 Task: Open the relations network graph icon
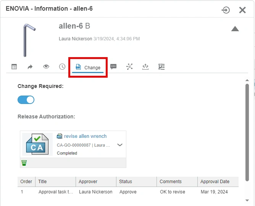[129, 67]
